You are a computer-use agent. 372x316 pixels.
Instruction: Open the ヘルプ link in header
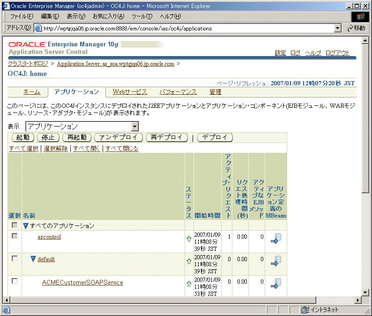pyautogui.click(x=313, y=53)
